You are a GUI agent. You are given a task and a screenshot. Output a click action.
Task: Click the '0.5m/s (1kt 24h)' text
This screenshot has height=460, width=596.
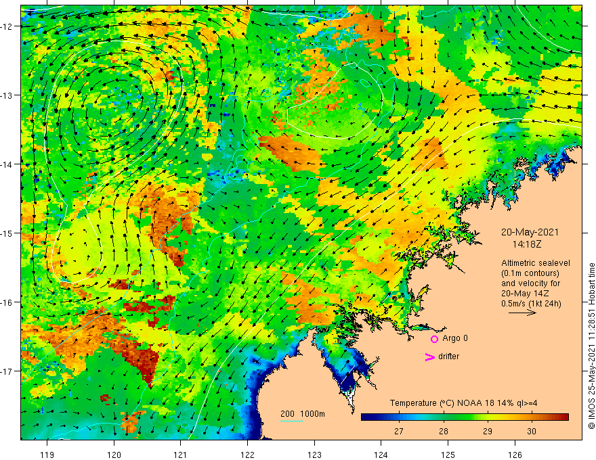point(531,304)
